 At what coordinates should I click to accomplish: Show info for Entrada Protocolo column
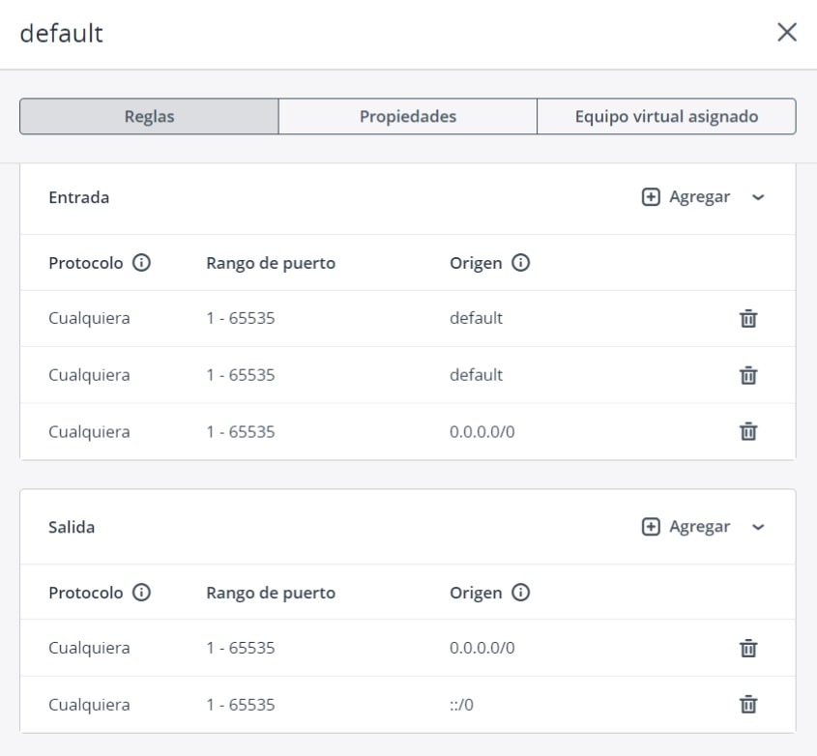(141, 263)
